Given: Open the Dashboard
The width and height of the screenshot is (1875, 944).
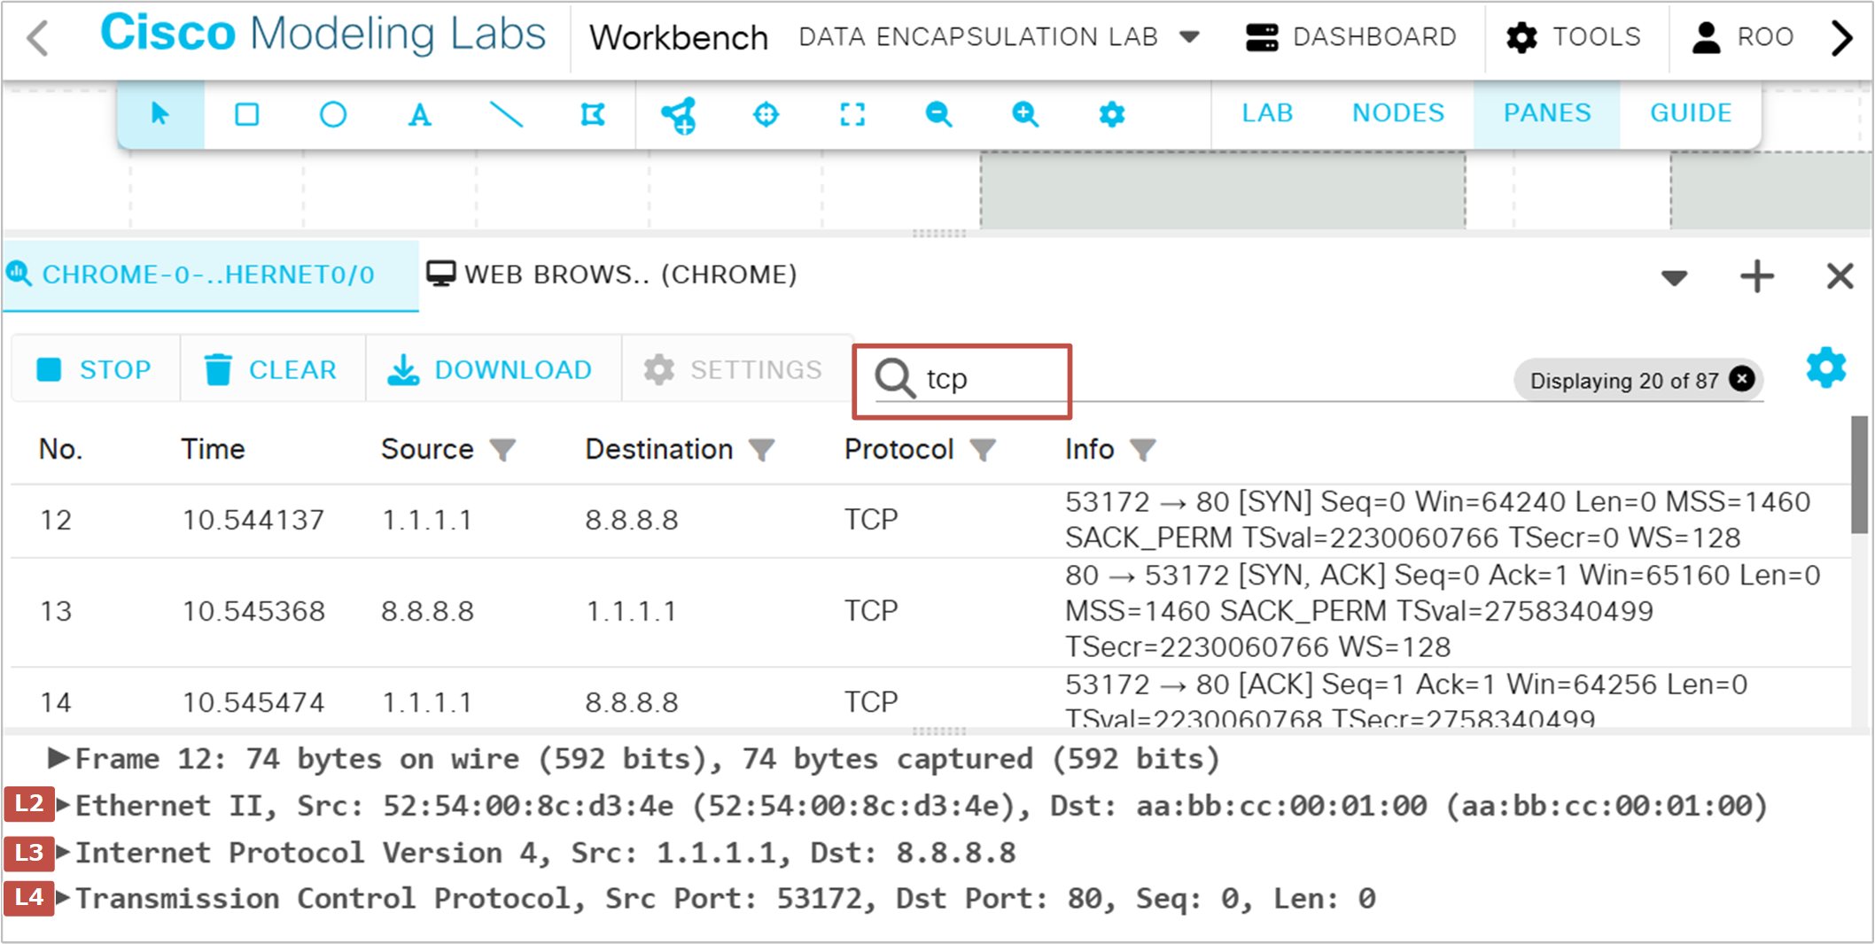Looking at the screenshot, I should [x=1350, y=37].
